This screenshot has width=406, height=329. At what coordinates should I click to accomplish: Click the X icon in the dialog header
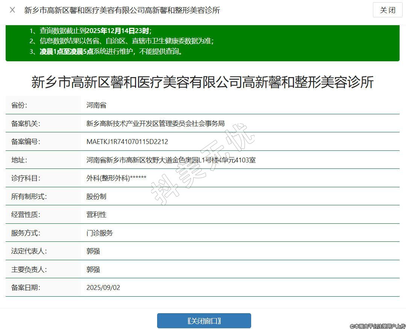pos(12,10)
